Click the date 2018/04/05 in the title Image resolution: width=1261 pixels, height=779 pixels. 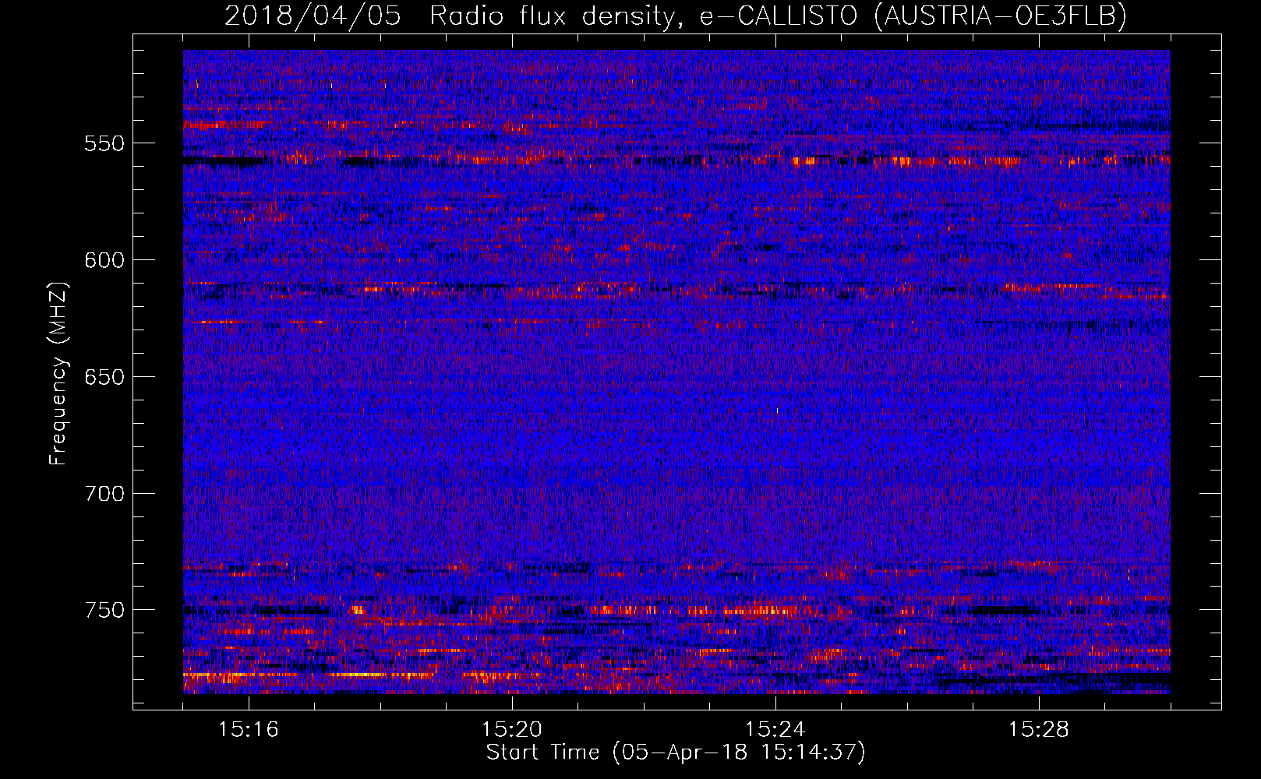point(313,16)
